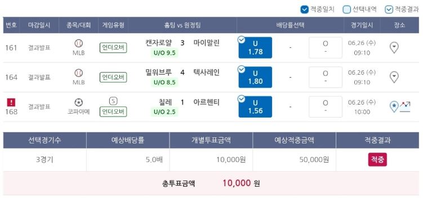Click baseball icon in game 164 row
Screen dimensions: 423x216
tap(78, 73)
